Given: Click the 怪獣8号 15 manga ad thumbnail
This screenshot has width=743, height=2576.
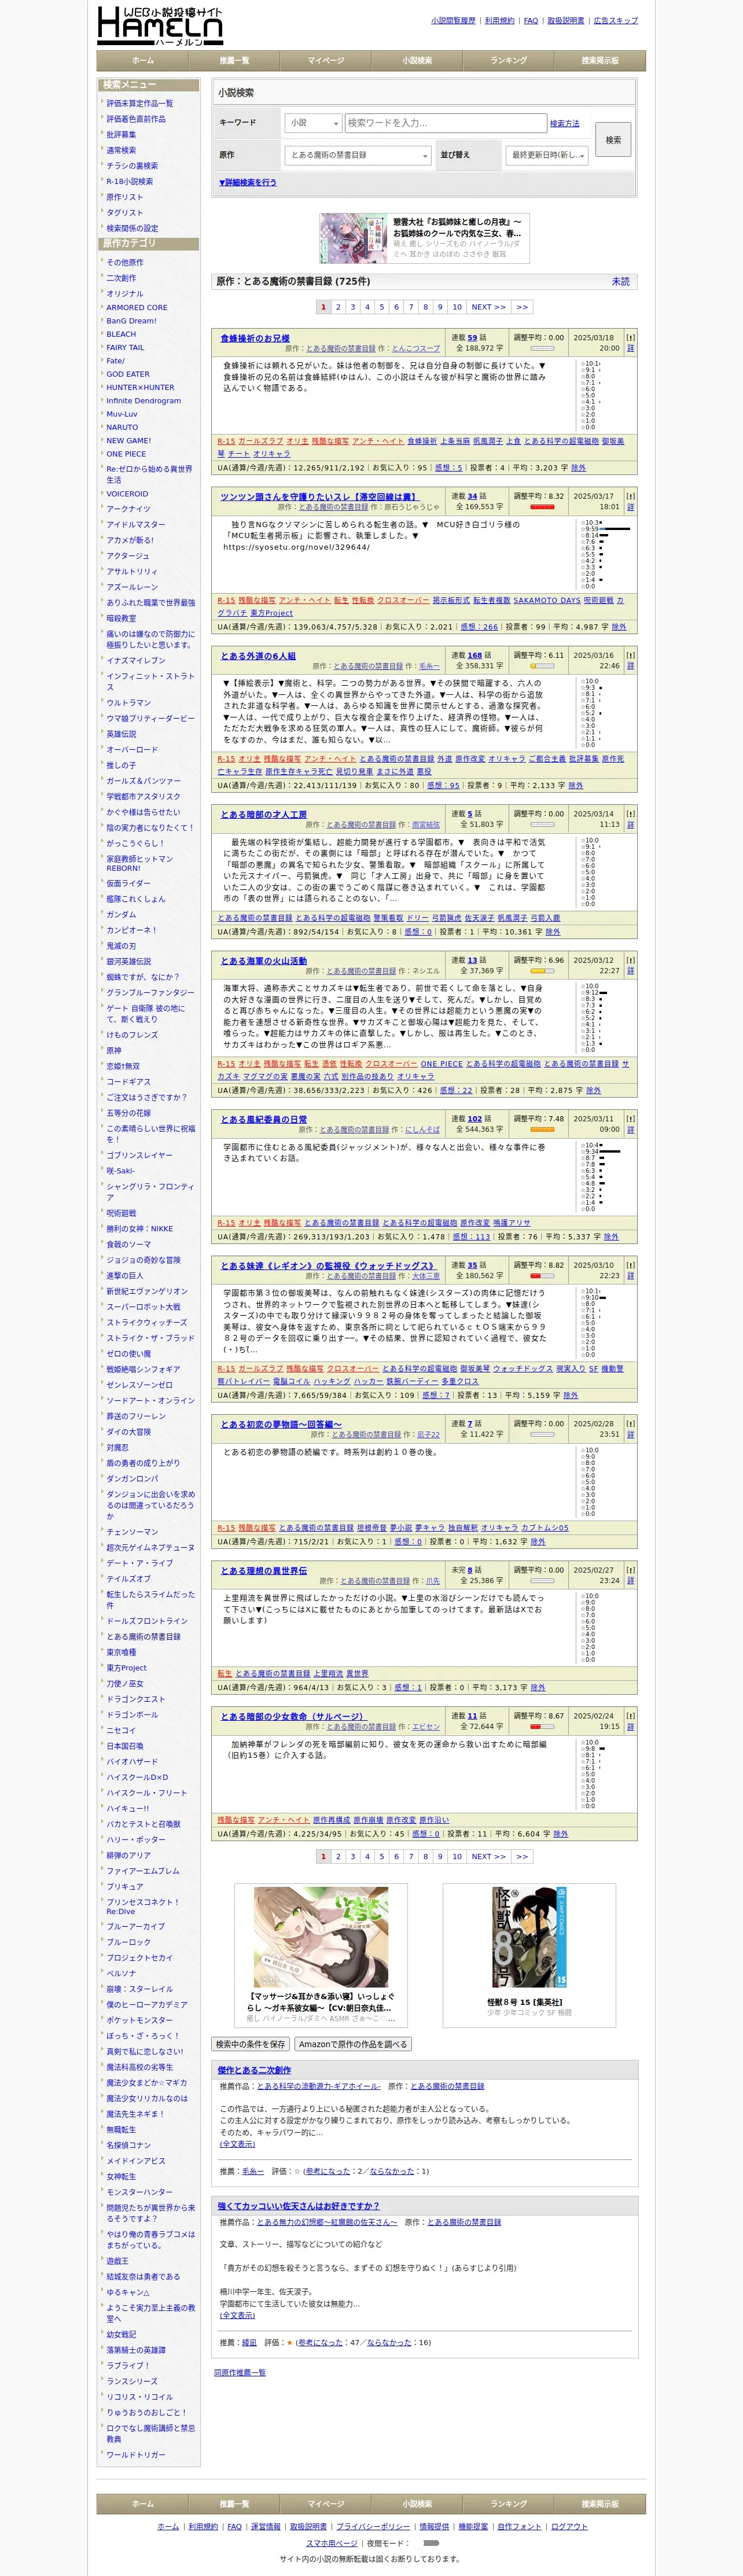Looking at the screenshot, I should tap(529, 1936).
